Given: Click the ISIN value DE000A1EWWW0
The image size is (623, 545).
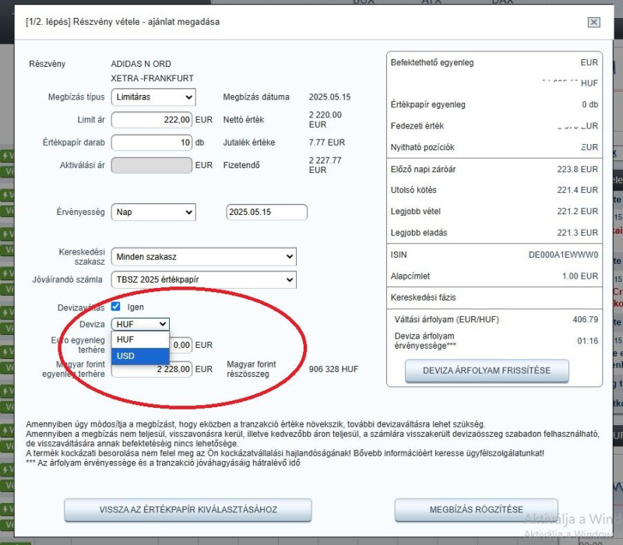Looking at the screenshot, I should point(563,255).
